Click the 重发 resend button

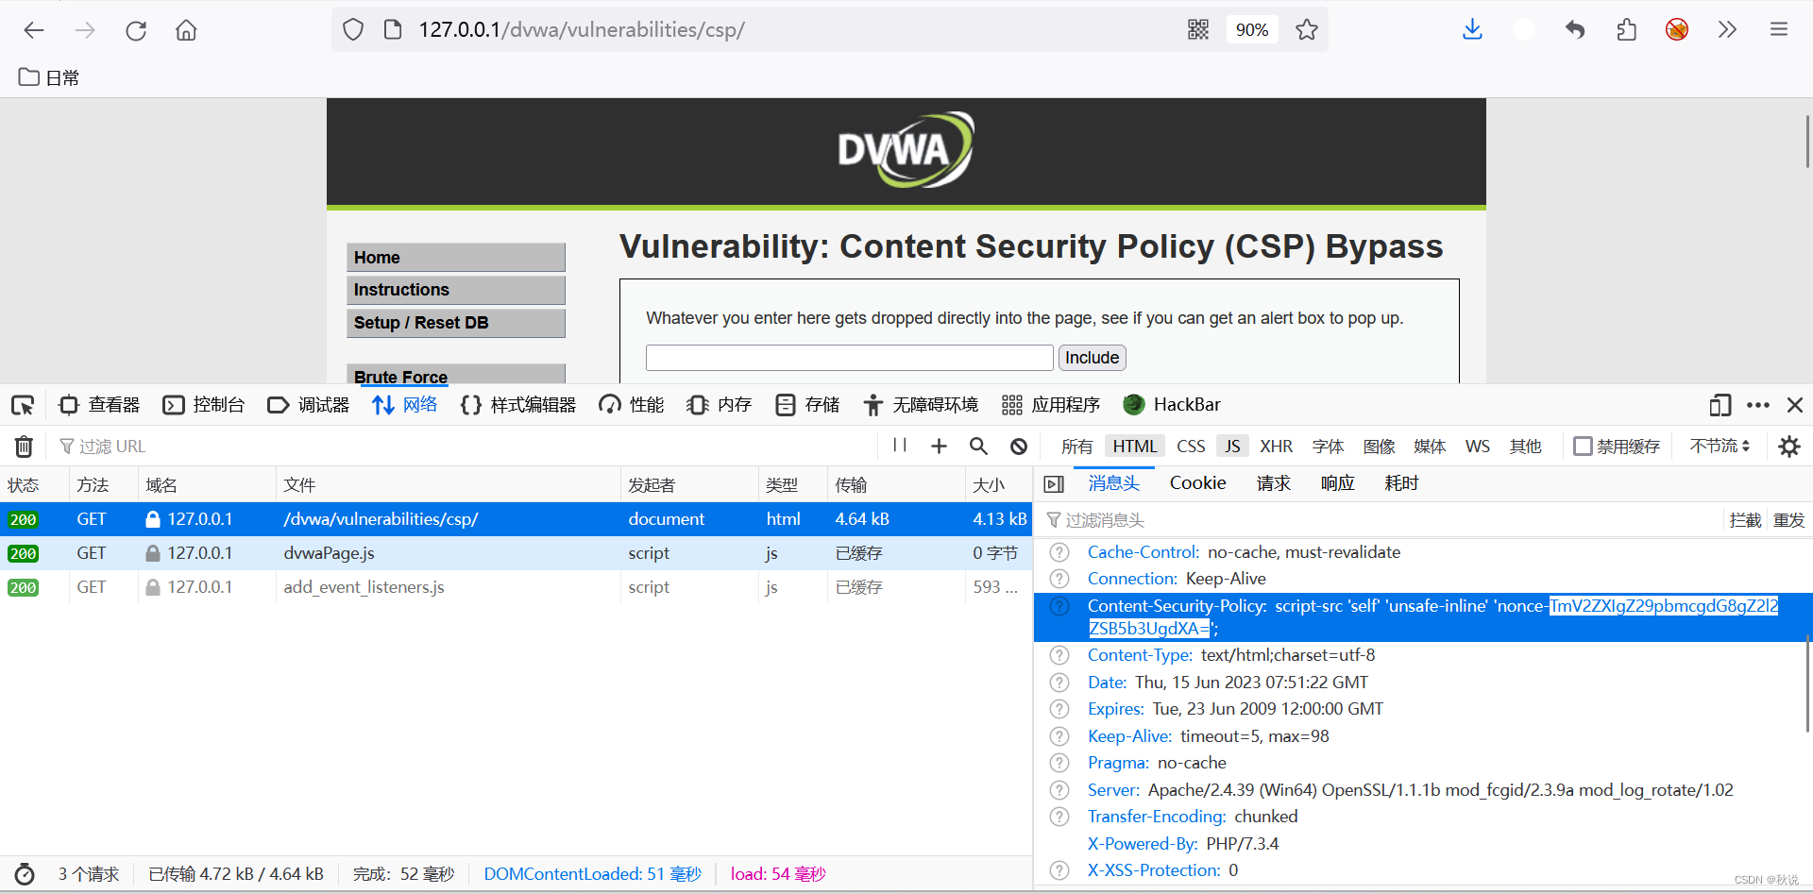1788,520
